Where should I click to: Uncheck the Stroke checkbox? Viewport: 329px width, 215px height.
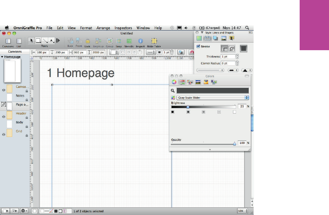click(198, 46)
